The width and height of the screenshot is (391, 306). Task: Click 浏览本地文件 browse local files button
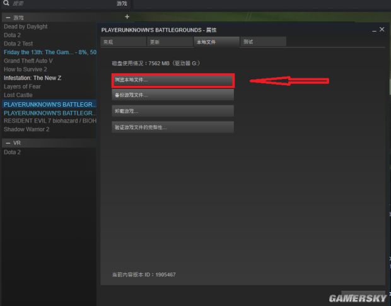(173, 81)
